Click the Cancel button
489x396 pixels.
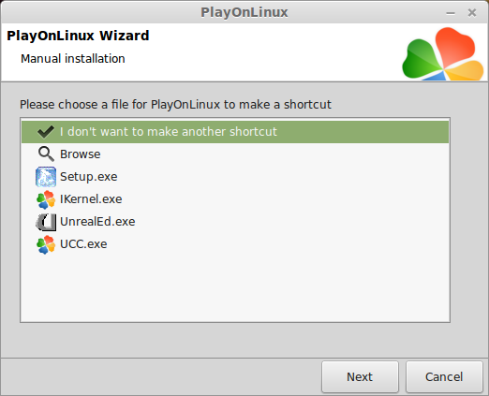click(444, 376)
